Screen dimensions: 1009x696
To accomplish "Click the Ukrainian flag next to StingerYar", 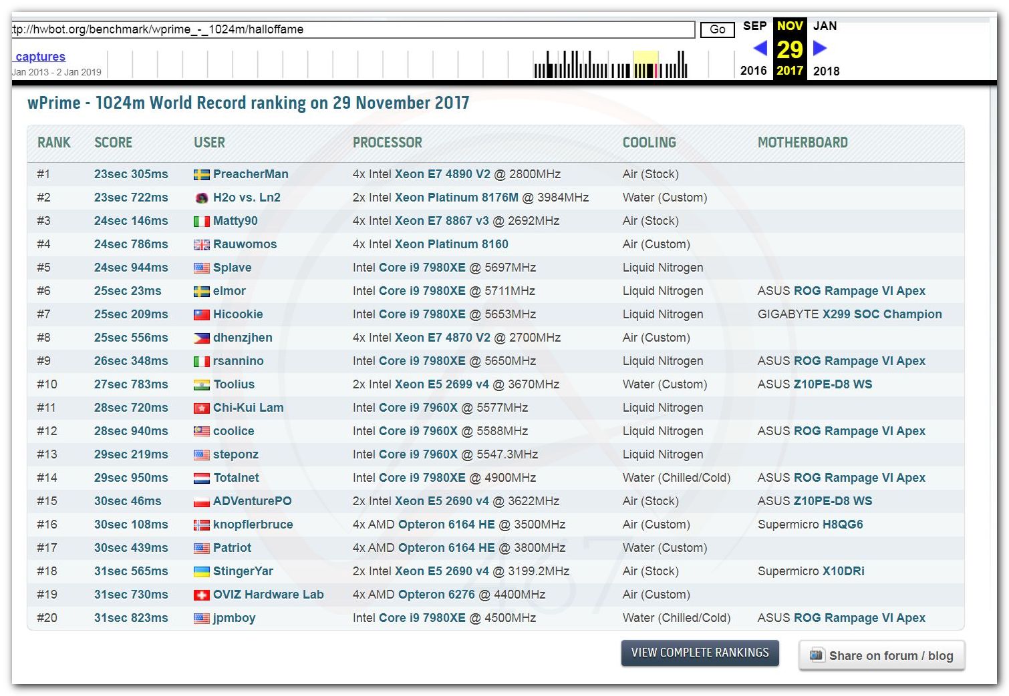I will pos(201,572).
